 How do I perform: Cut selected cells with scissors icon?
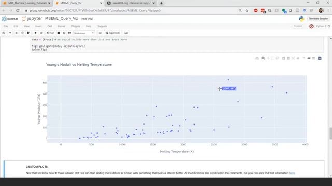point(17,33)
